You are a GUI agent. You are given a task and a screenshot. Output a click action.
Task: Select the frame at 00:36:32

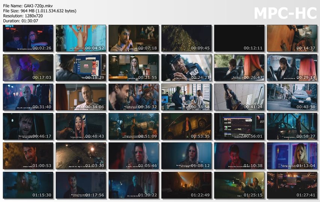[134, 97]
